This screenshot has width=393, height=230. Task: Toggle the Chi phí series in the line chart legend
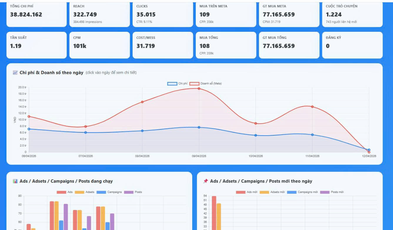177,84
